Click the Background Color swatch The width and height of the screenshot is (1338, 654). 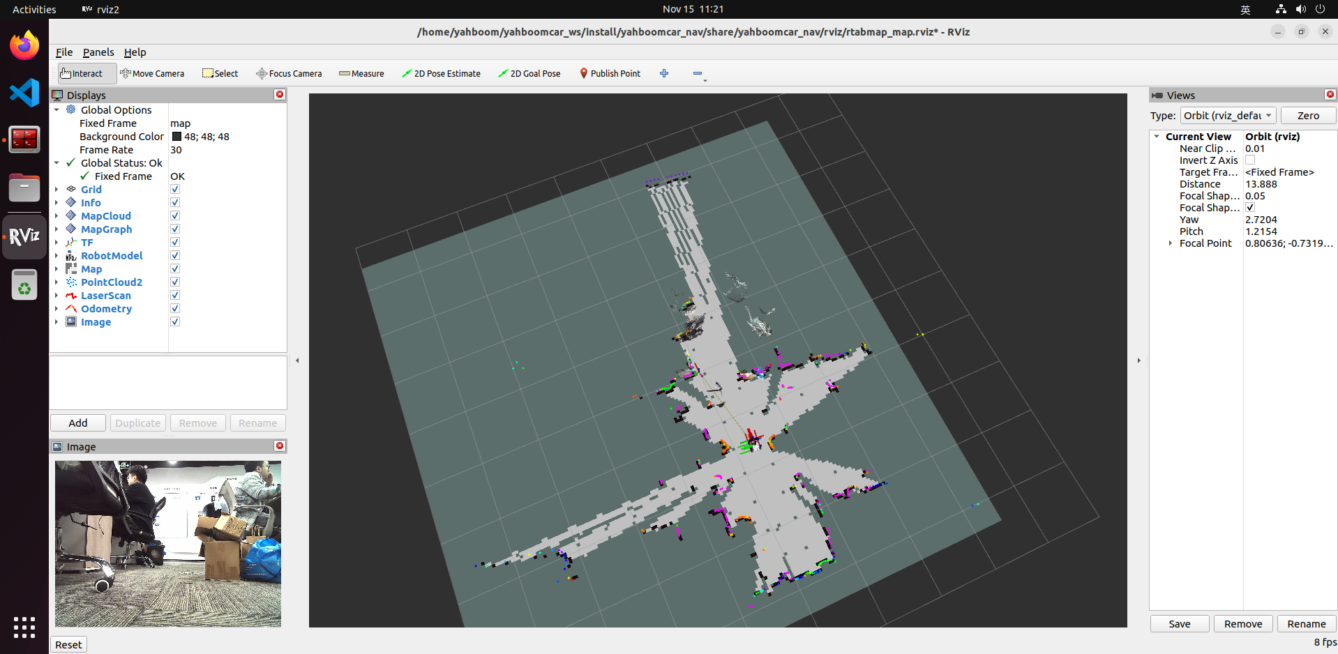tap(176, 137)
